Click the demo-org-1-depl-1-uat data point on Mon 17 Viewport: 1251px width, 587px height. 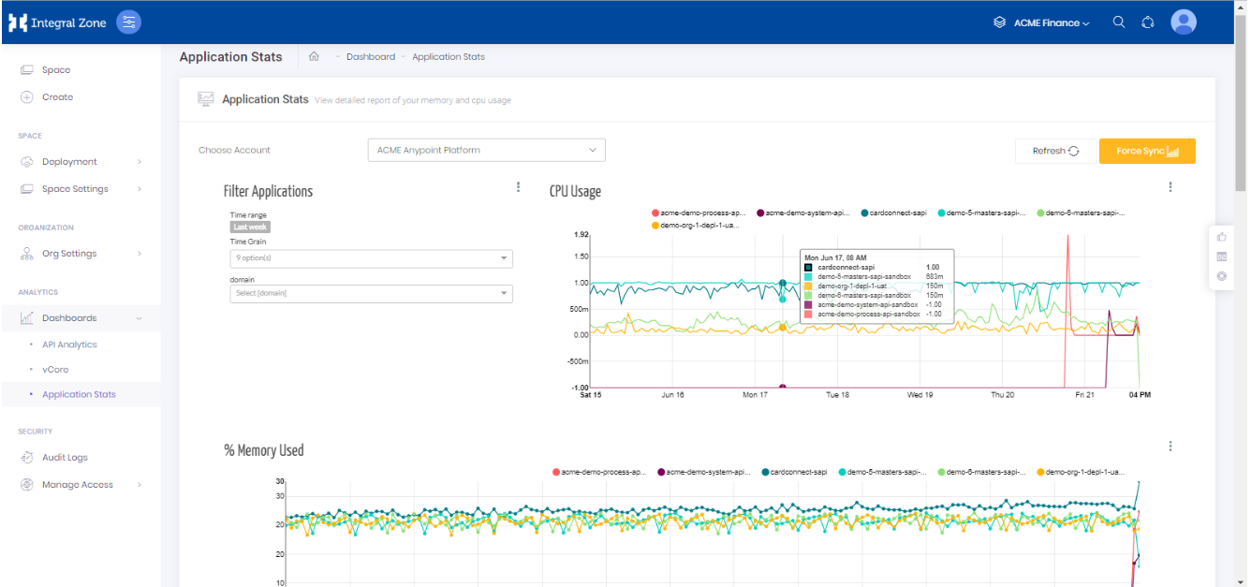click(x=783, y=328)
